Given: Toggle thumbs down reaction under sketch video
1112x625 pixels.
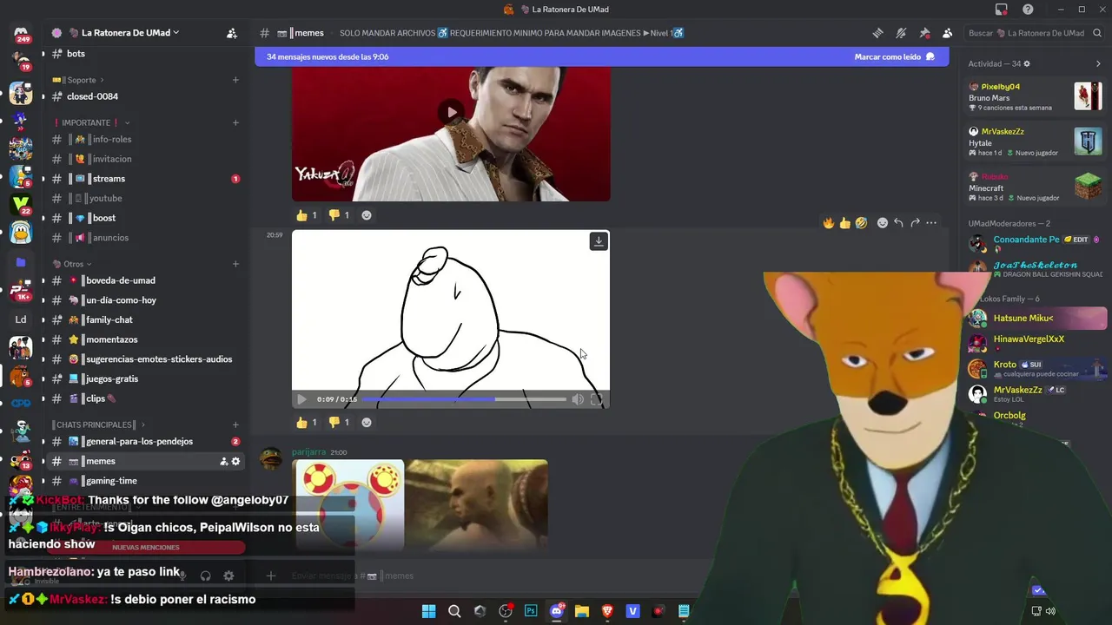Looking at the screenshot, I should [x=339, y=423].
